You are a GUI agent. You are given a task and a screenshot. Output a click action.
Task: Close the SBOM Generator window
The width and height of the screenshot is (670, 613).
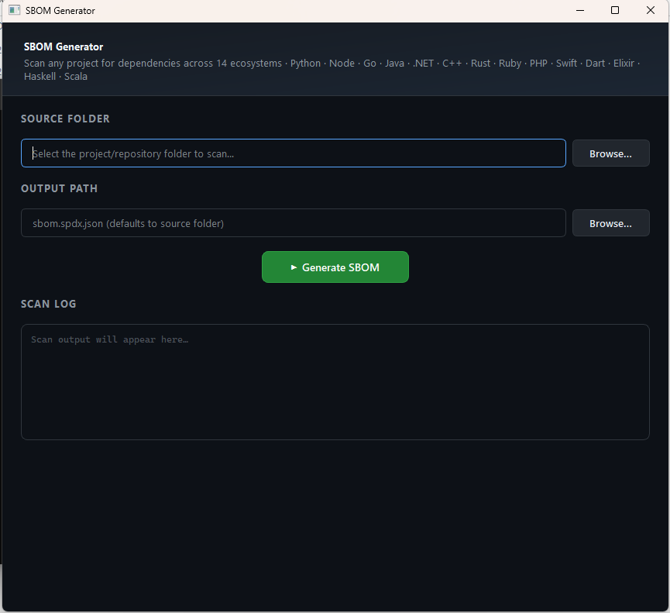click(x=651, y=10)
